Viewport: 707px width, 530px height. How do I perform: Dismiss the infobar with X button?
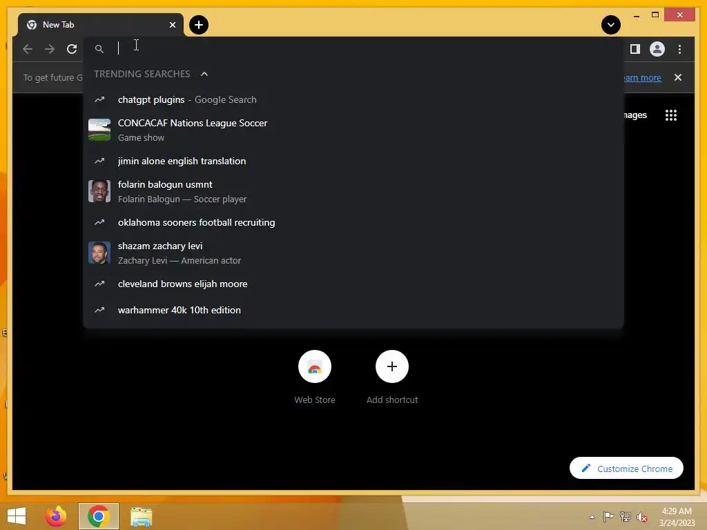point(678,77)
